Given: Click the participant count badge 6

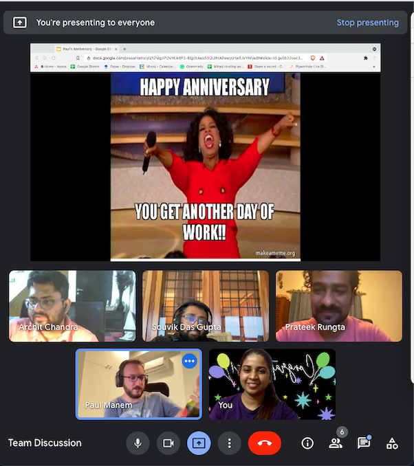Looking at the screenshot, I should click(x=342, y=432).
